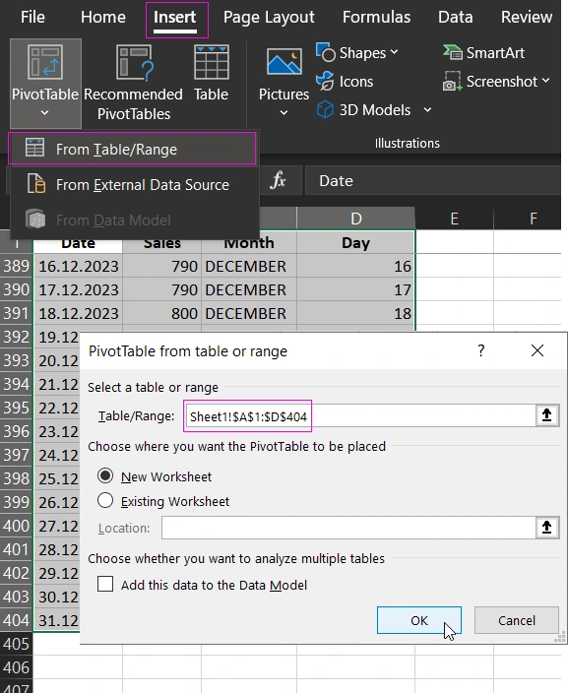This screenshot has width=568, height=693.
Task: Click the formula bar showing Date
Action: tap(433, 181)
